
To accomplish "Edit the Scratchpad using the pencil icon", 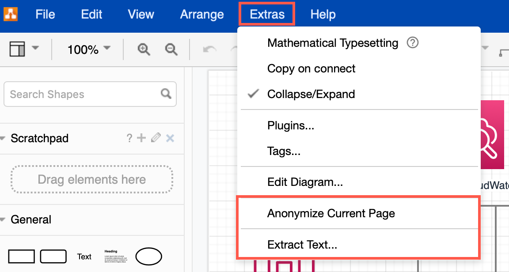I will pyautogui.click(x=156, y=138).
